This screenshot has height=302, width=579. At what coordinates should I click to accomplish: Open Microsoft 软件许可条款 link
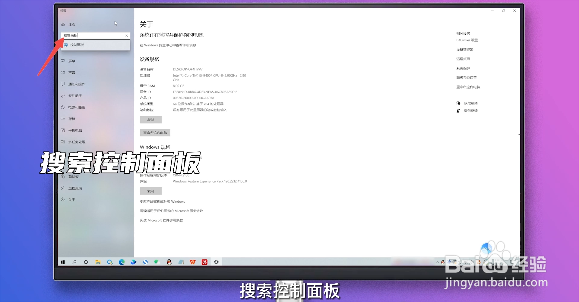[162, 220]
